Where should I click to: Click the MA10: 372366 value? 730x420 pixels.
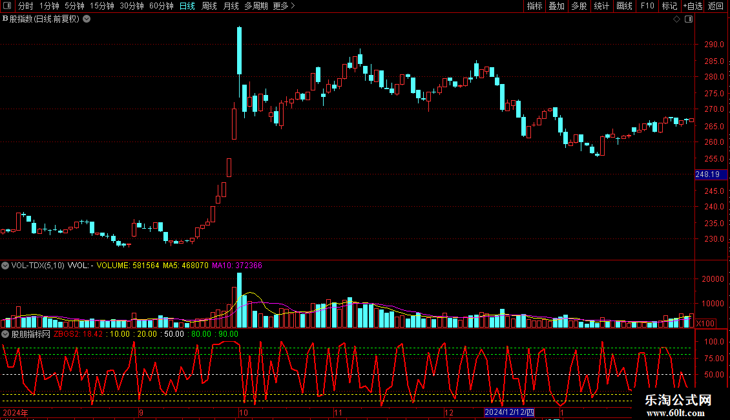[x=237, y=266]
